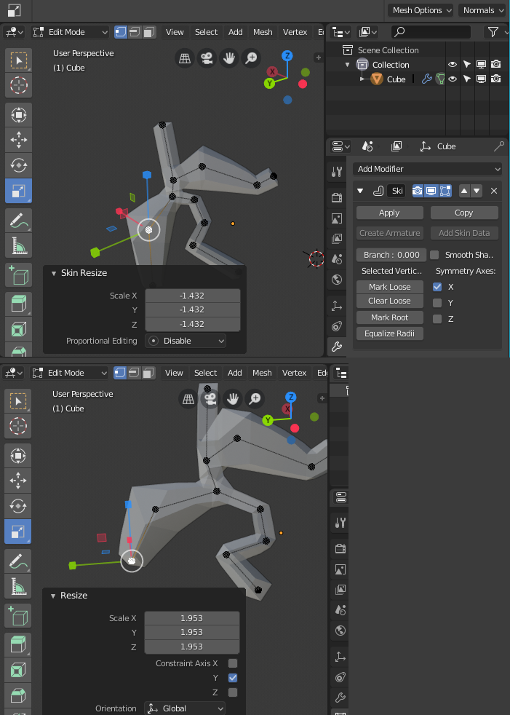Open the Render properties tab

point(337,197)
